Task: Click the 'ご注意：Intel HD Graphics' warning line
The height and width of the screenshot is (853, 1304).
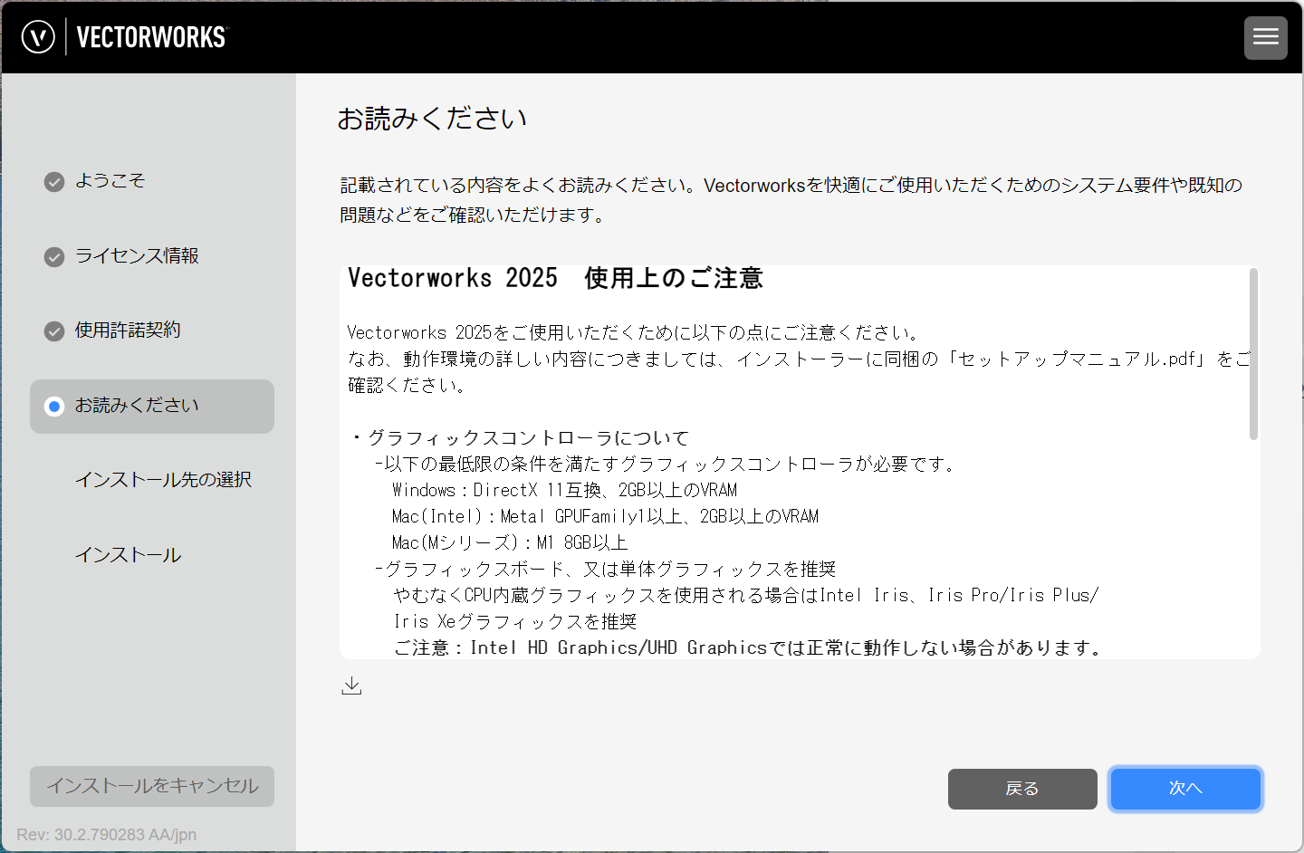Action: click(749, 647)
